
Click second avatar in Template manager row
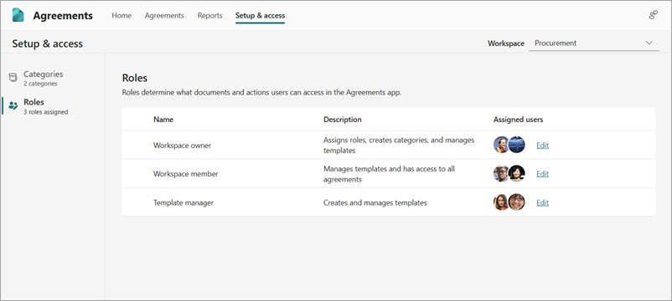516,202
